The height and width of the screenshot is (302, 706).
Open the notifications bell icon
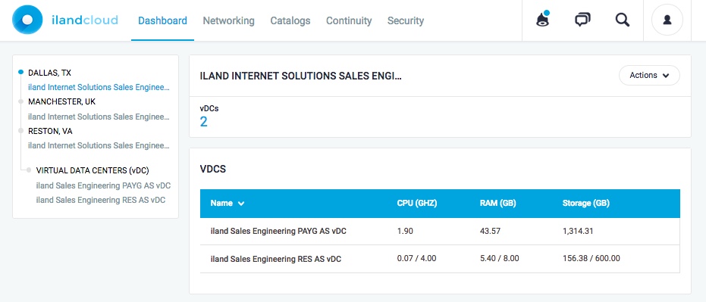543,20
